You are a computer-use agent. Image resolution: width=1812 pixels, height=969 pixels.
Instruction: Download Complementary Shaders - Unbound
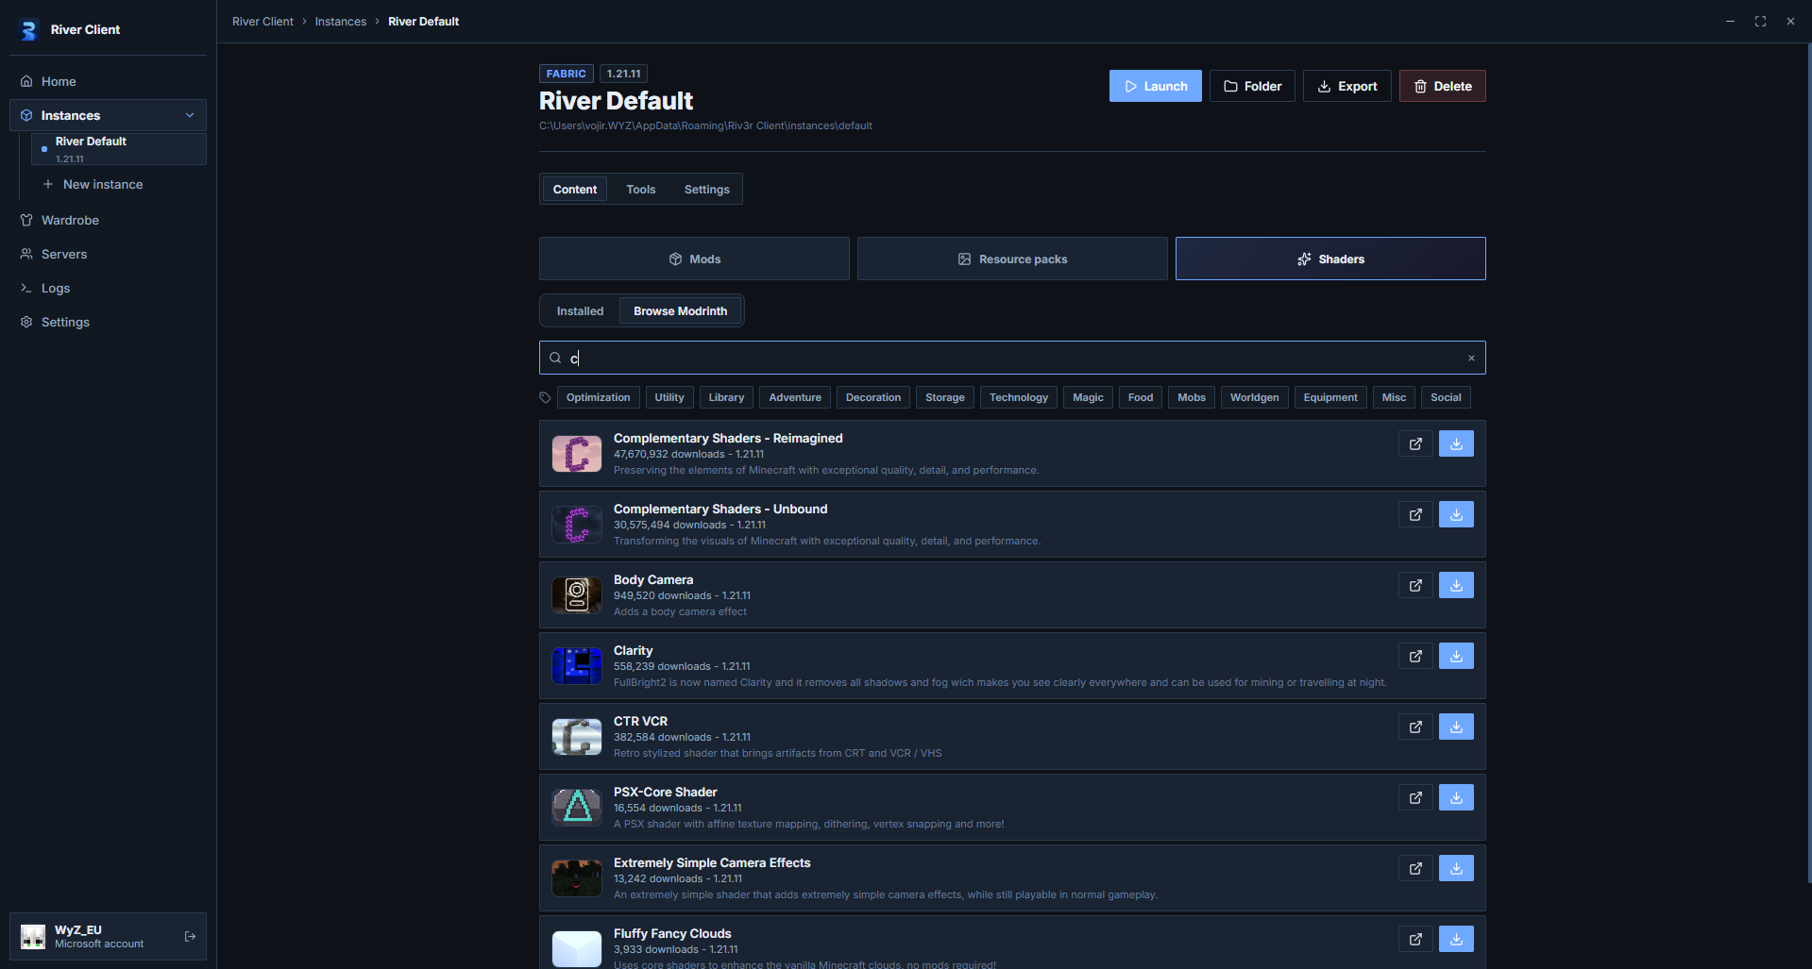(1456, 514)
